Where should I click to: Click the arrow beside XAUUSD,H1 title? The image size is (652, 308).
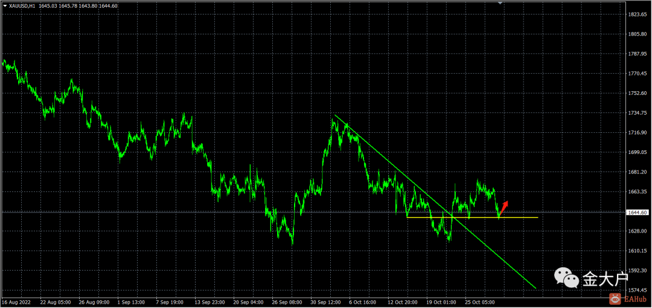click(5, 6)
